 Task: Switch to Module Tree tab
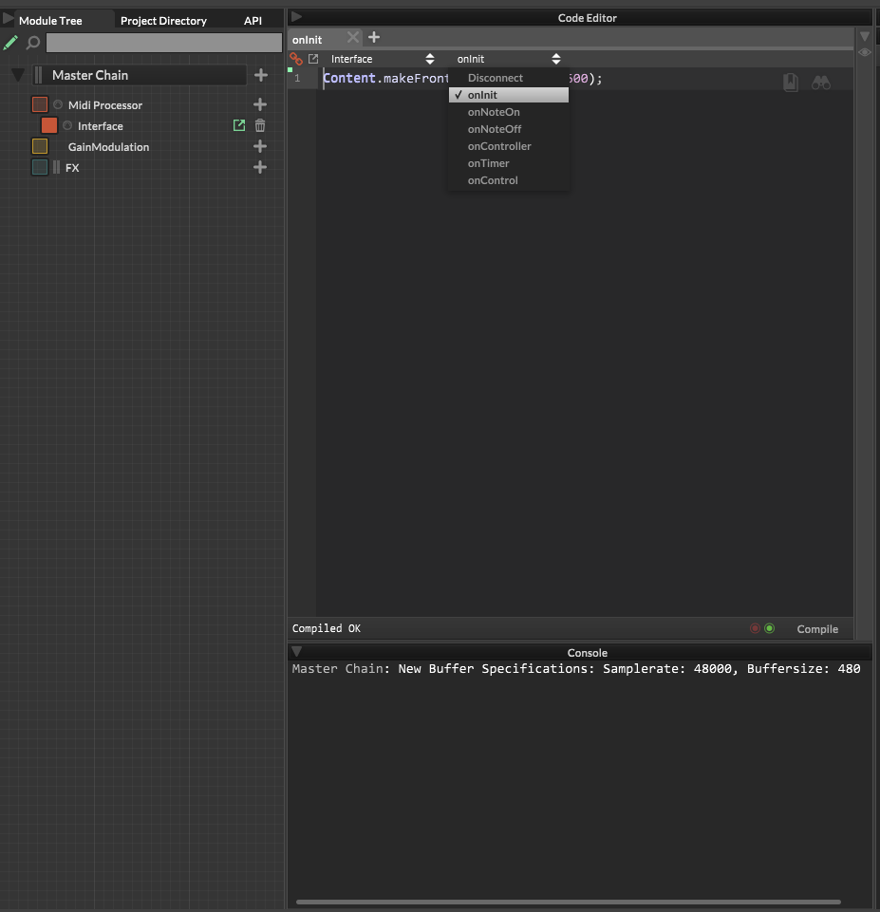tap(50, 20)
